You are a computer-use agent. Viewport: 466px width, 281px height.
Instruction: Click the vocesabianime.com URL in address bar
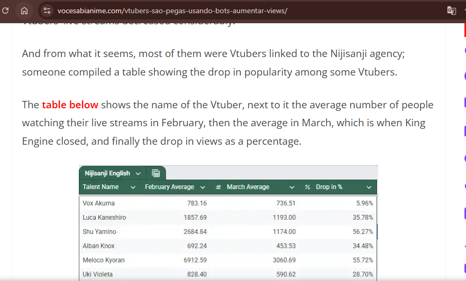(x=172, y=11)
